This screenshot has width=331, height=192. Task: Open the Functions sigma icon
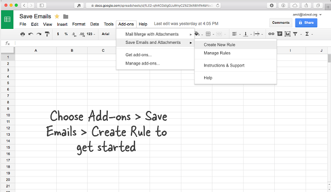(x=307, y=34)
